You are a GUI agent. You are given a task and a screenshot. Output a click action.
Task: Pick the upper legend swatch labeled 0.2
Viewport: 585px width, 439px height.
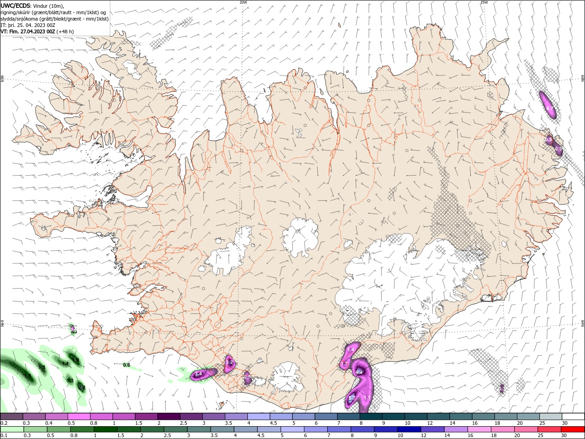click(11, 417)
